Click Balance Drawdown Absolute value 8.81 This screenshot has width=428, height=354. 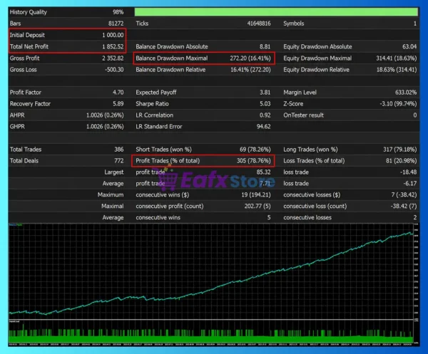tap(265, 46)
